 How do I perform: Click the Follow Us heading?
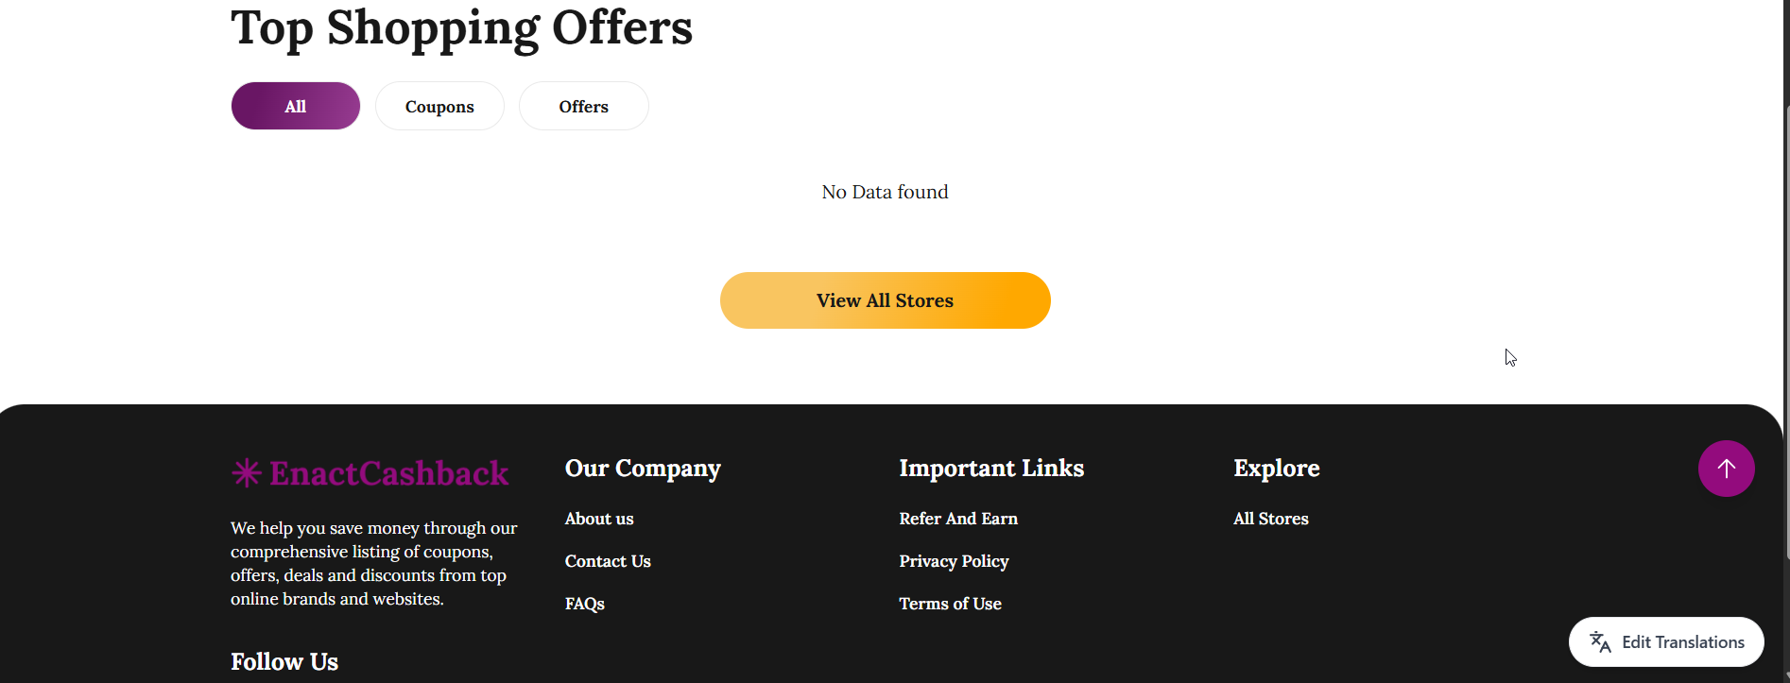point(284,661)
